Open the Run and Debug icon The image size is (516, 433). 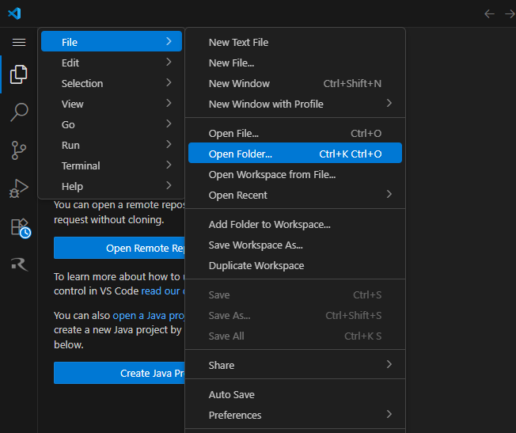[x=19, y=188]
